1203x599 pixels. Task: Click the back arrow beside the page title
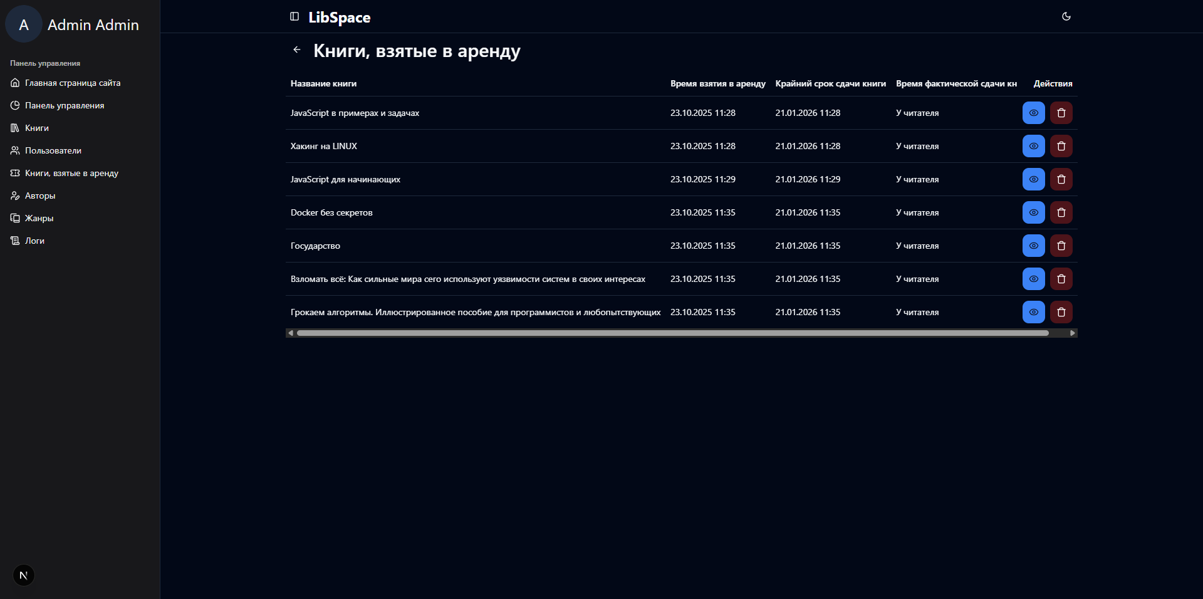tap(297, 50)
